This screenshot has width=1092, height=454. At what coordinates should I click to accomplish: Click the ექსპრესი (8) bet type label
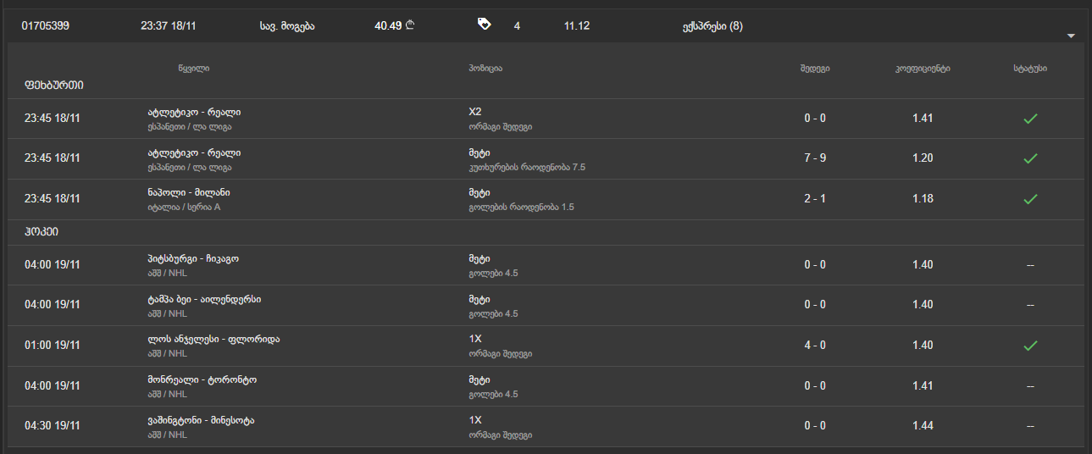[x=712, y=26]
